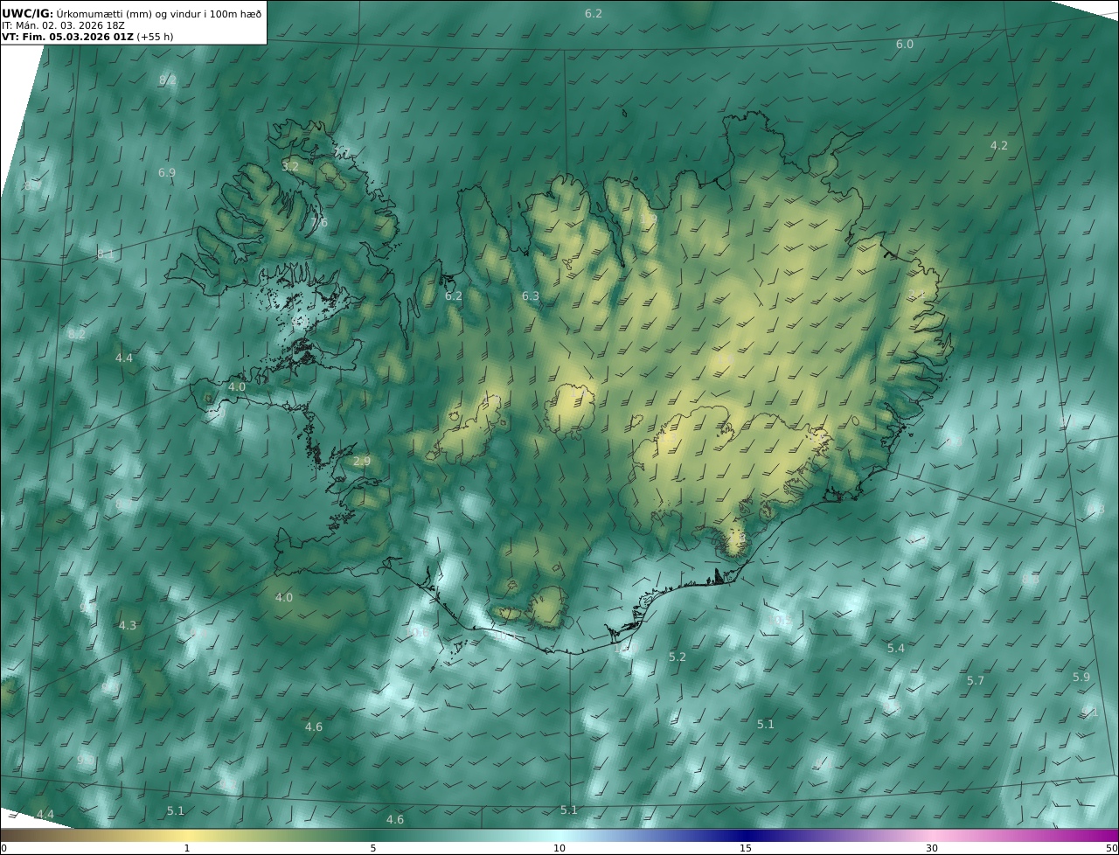The height and width of the screenshot is (855, 1119).
Task: Click the UWC/IG Úrkomumætti title line
Action: point(131,12)
